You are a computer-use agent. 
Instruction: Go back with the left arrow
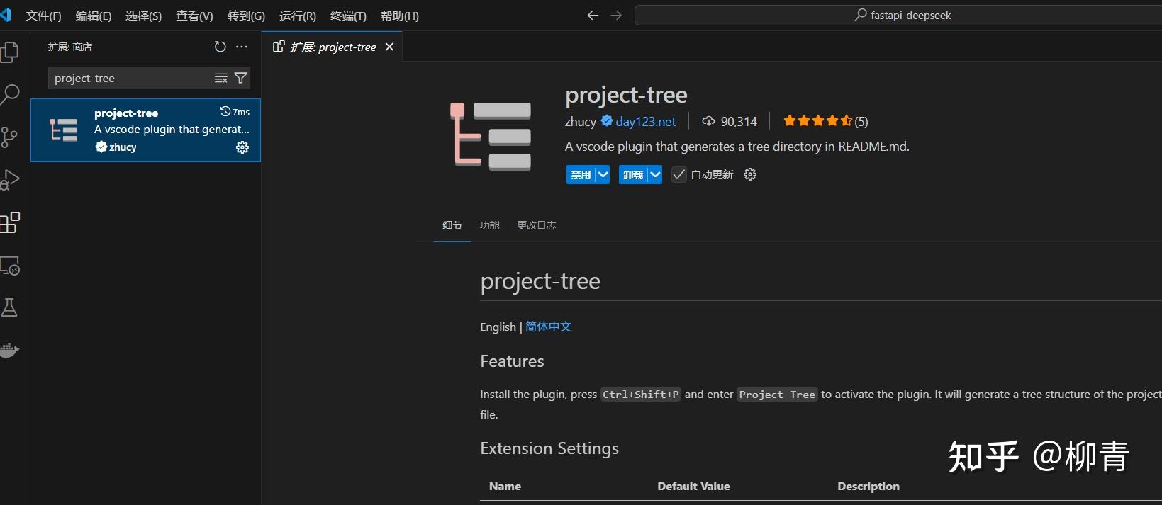click(593, 16)
